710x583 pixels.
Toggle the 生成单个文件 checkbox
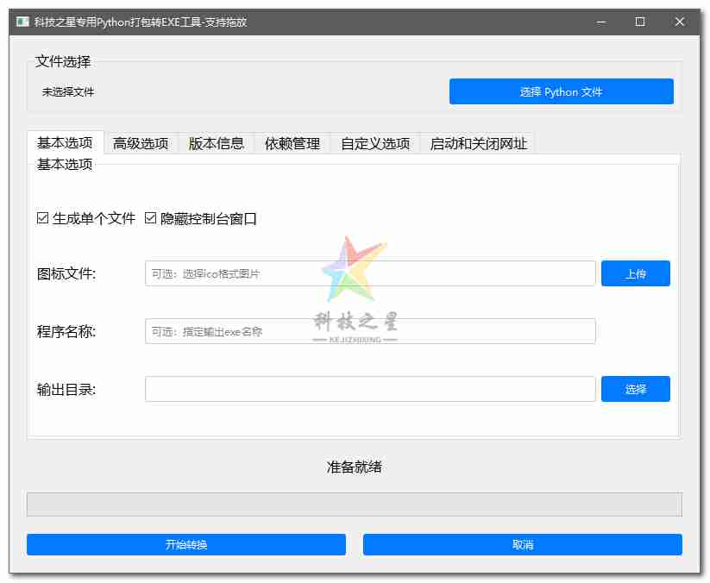point(43,219)
